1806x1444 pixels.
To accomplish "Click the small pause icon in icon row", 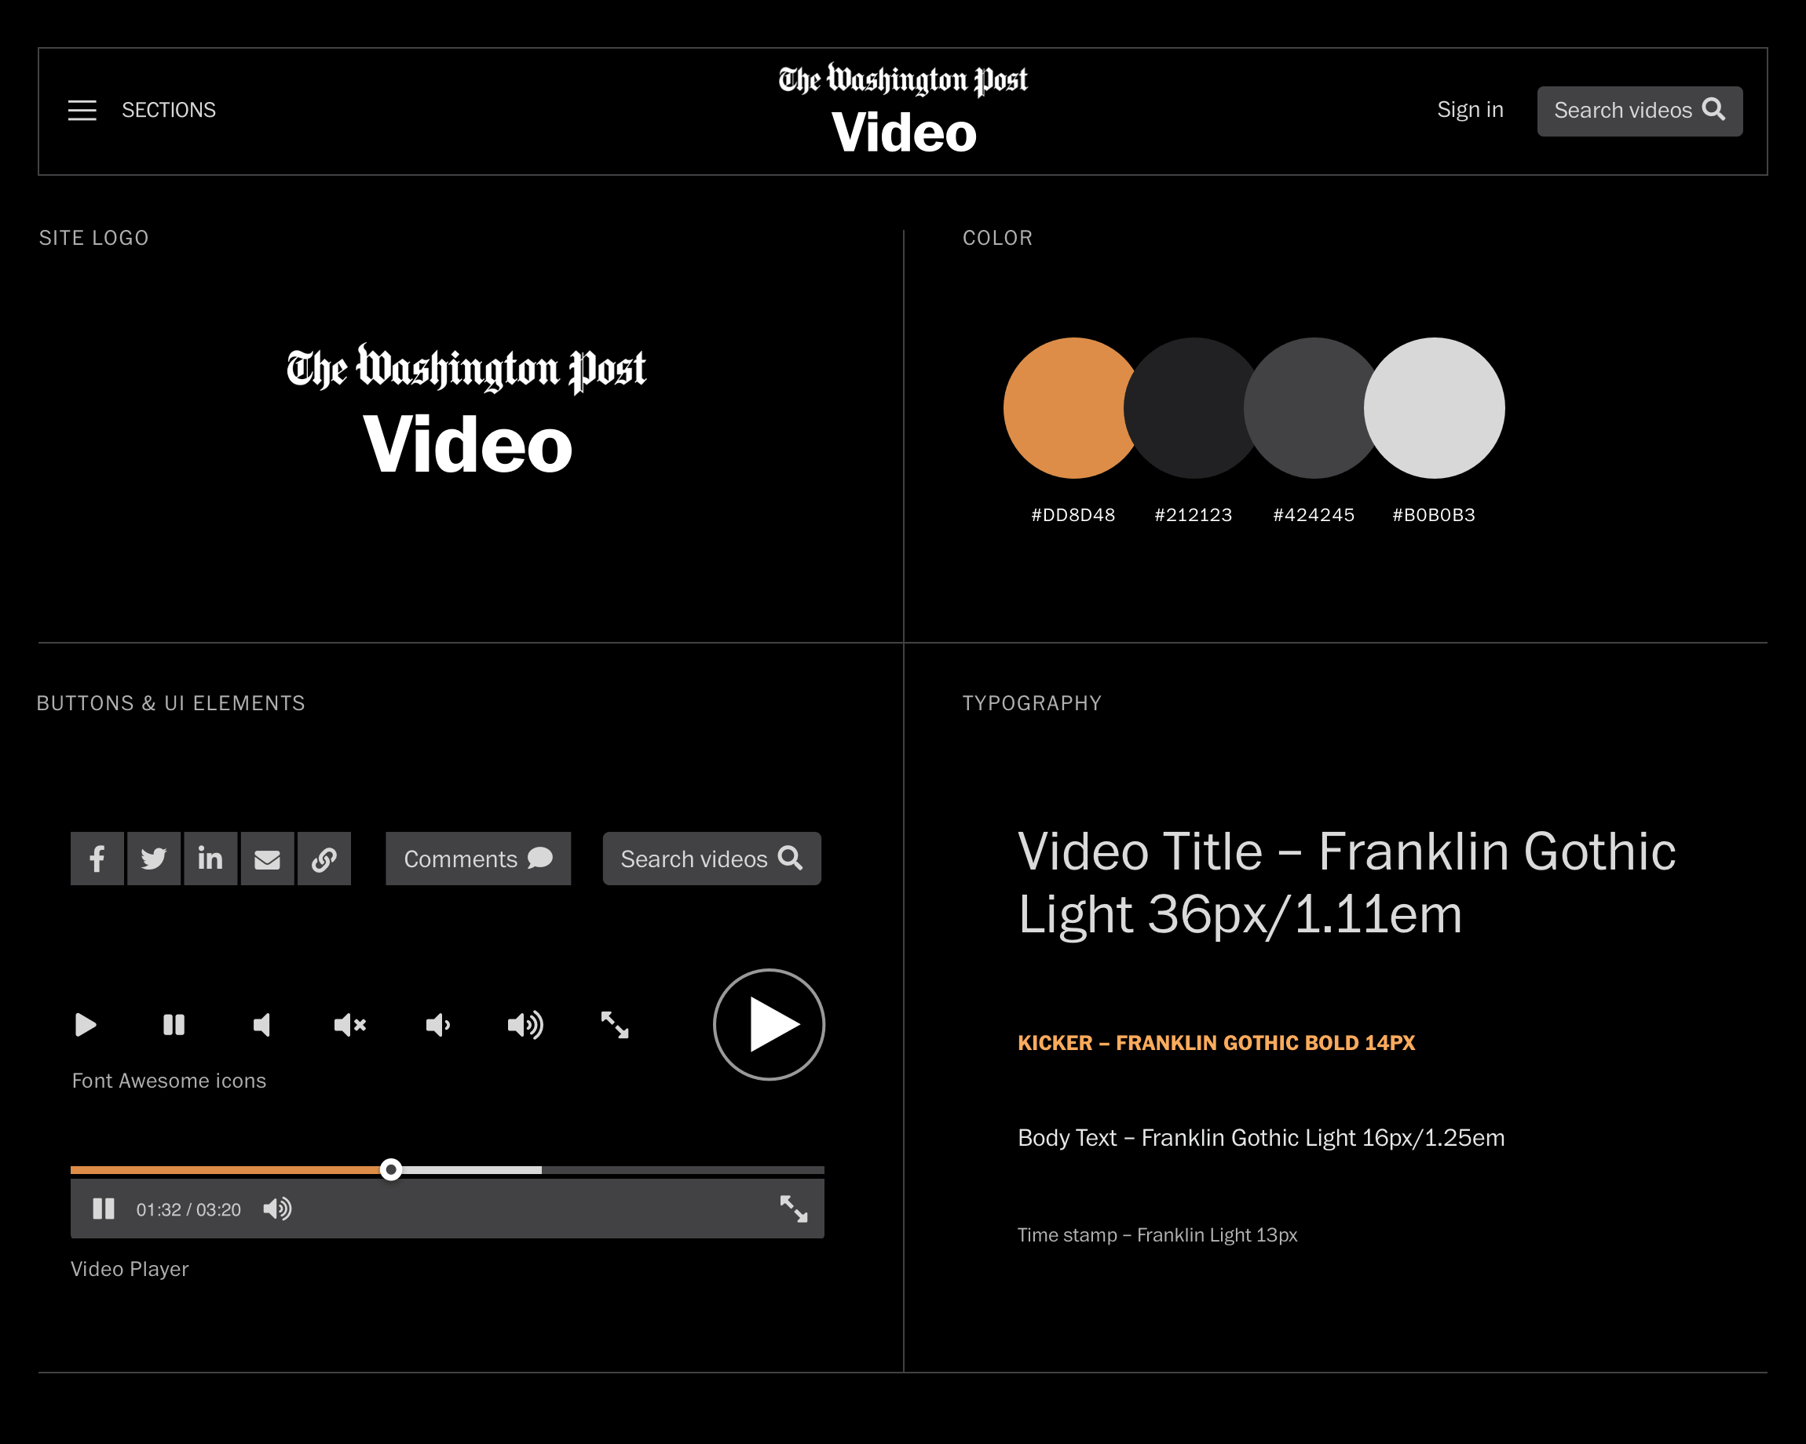I will click(174, 1025).
